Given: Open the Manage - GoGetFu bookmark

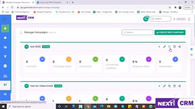Looking at the screenshot, I should pos(169,12).
